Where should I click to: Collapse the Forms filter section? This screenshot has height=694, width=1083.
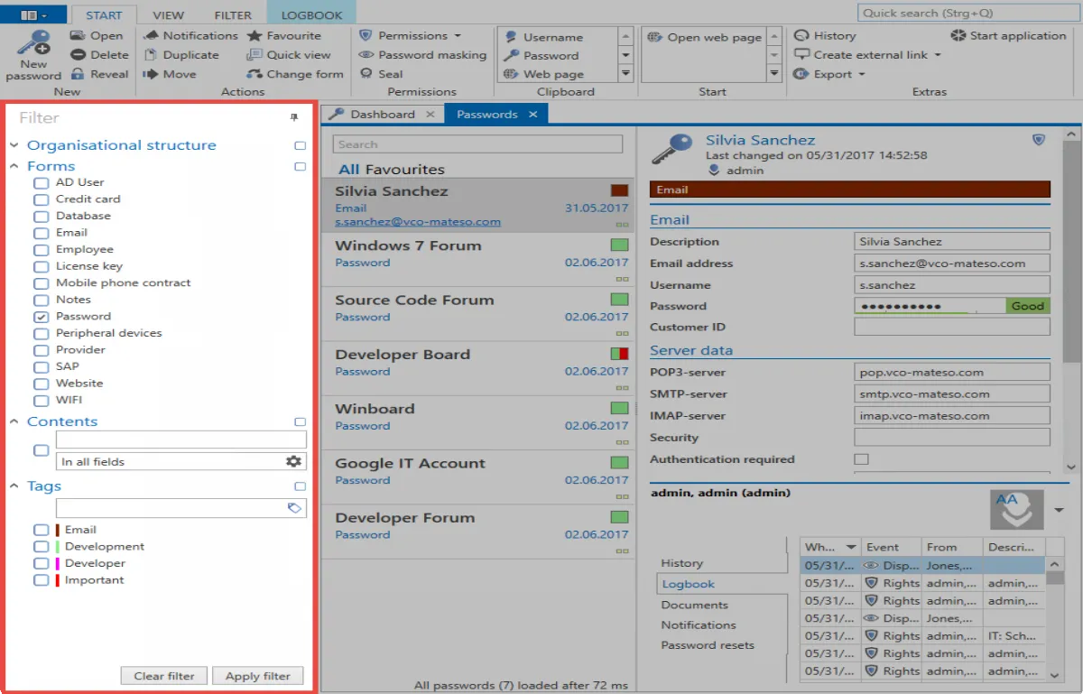(14, 166)
